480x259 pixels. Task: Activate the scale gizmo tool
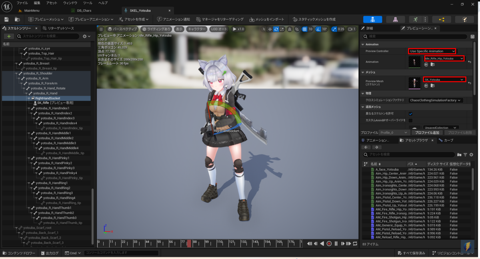[x=282, y=29]
